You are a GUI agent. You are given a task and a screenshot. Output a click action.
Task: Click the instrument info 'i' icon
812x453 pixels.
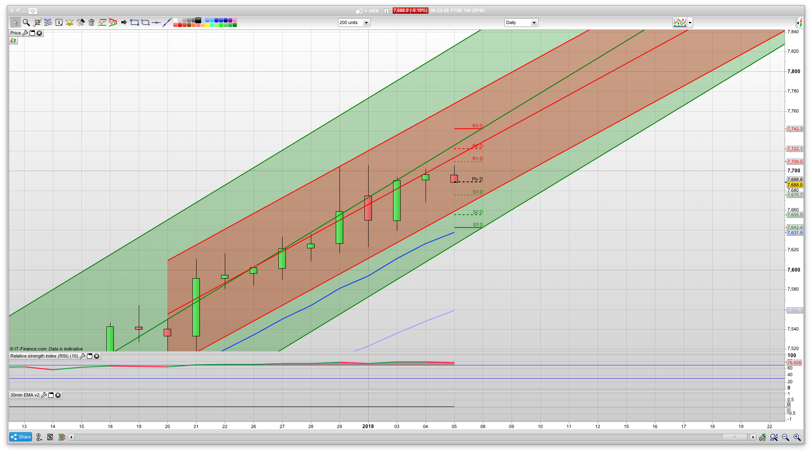[x=386, y=11]
